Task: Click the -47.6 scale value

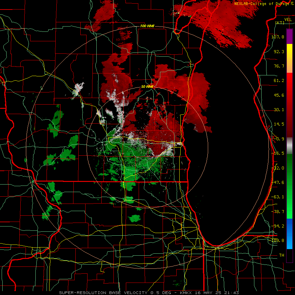Action: click(x=278, y=183)
